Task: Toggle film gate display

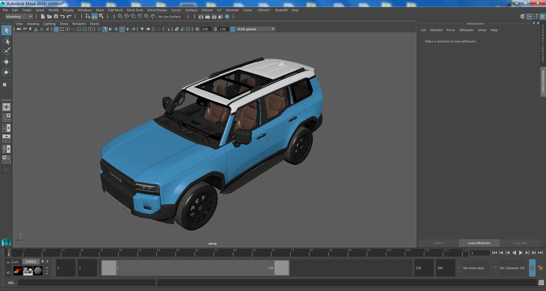Action: point(62,29)
